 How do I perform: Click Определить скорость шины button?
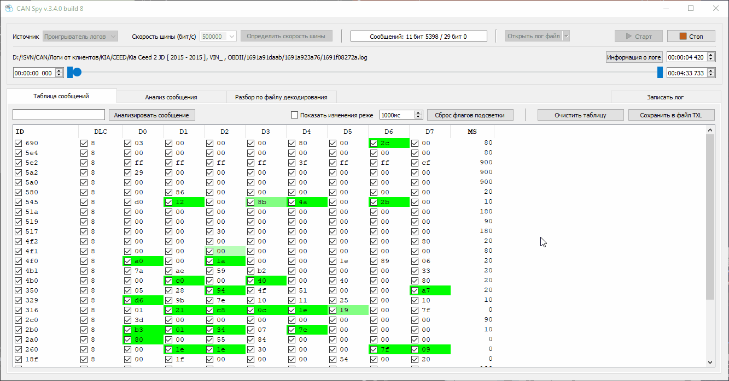287,36
